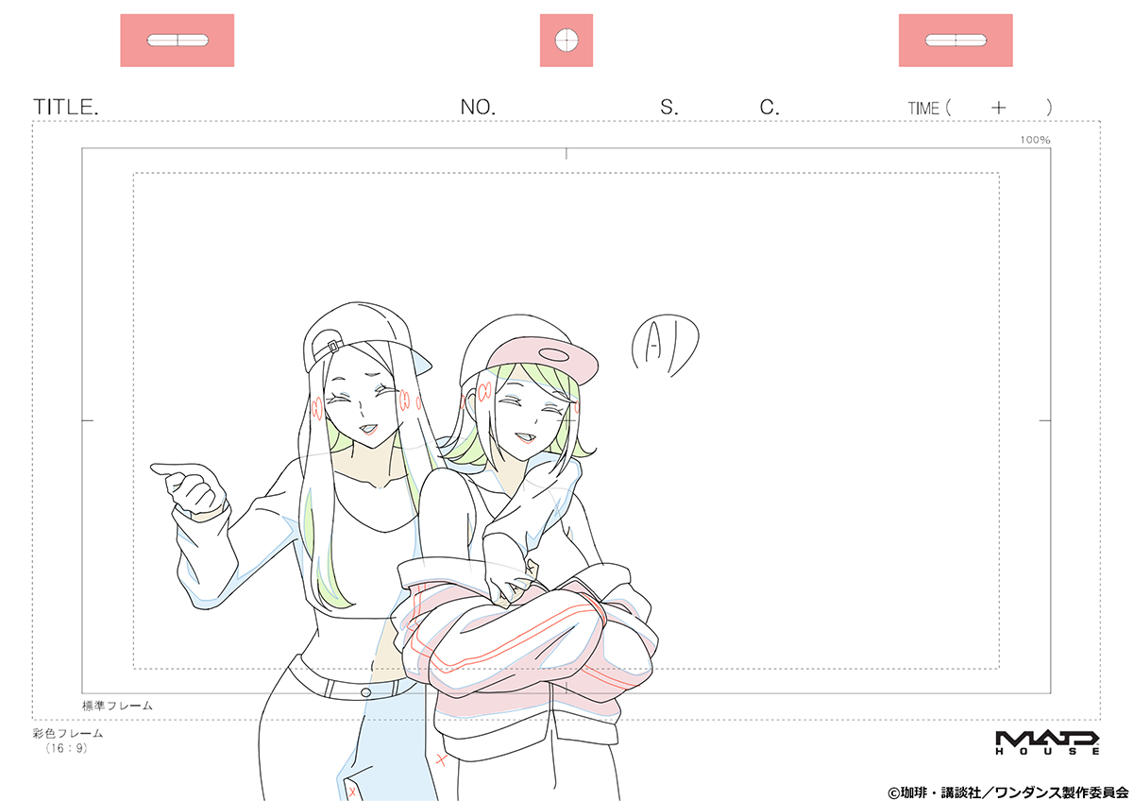
Task: Click the 100% frame size label
Action: (1035, 140)
